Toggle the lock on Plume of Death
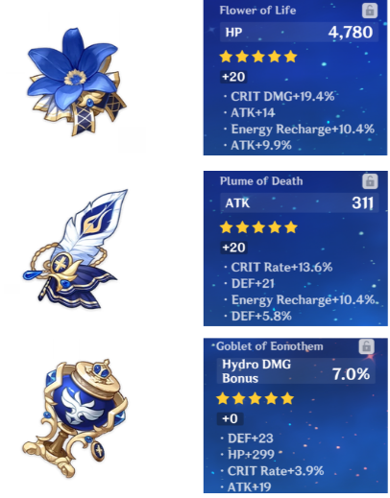The image size is (390, 498). 370,181
